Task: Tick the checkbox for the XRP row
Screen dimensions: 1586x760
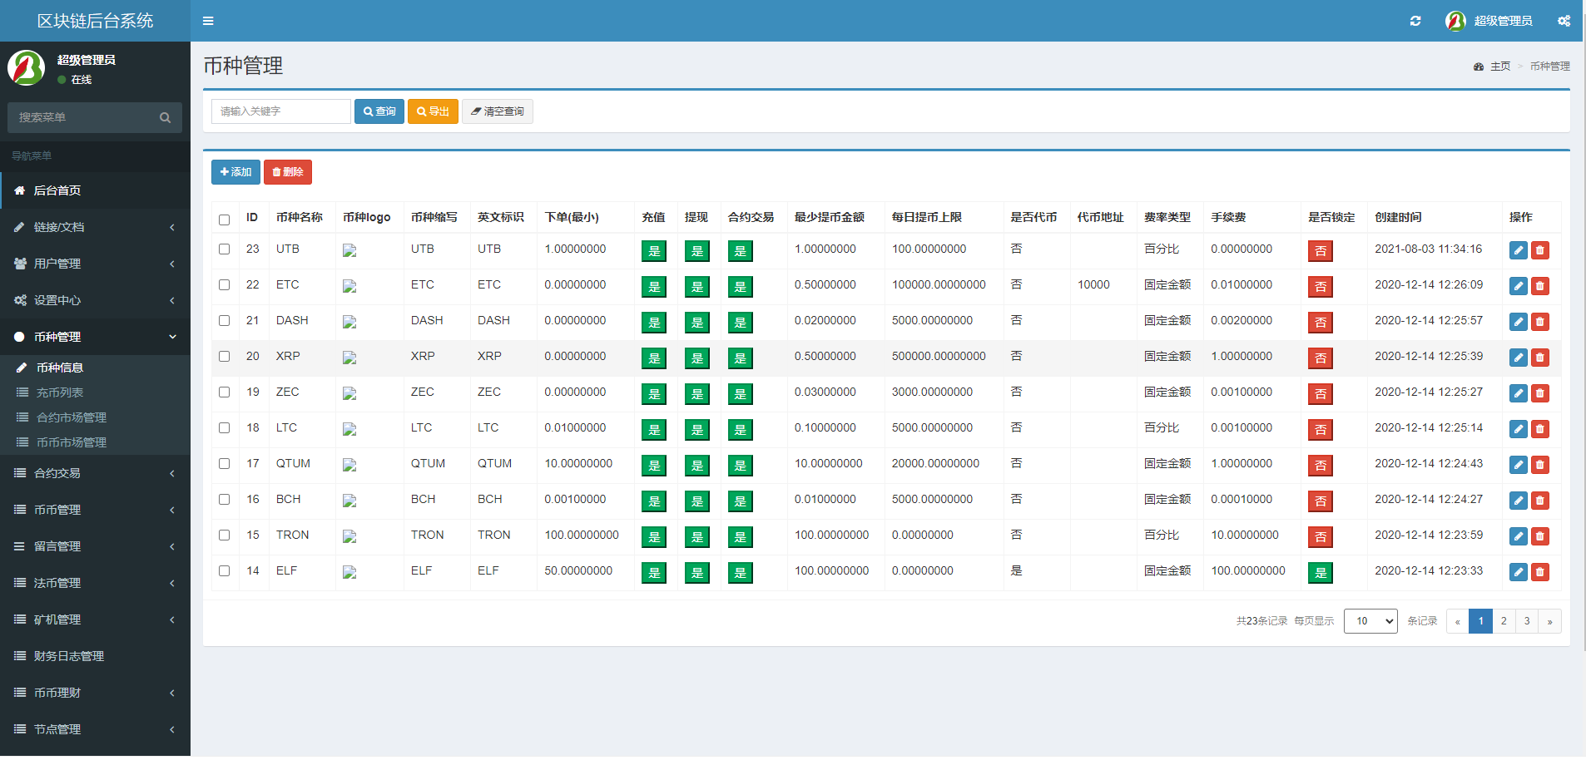Action: [224, 357]
